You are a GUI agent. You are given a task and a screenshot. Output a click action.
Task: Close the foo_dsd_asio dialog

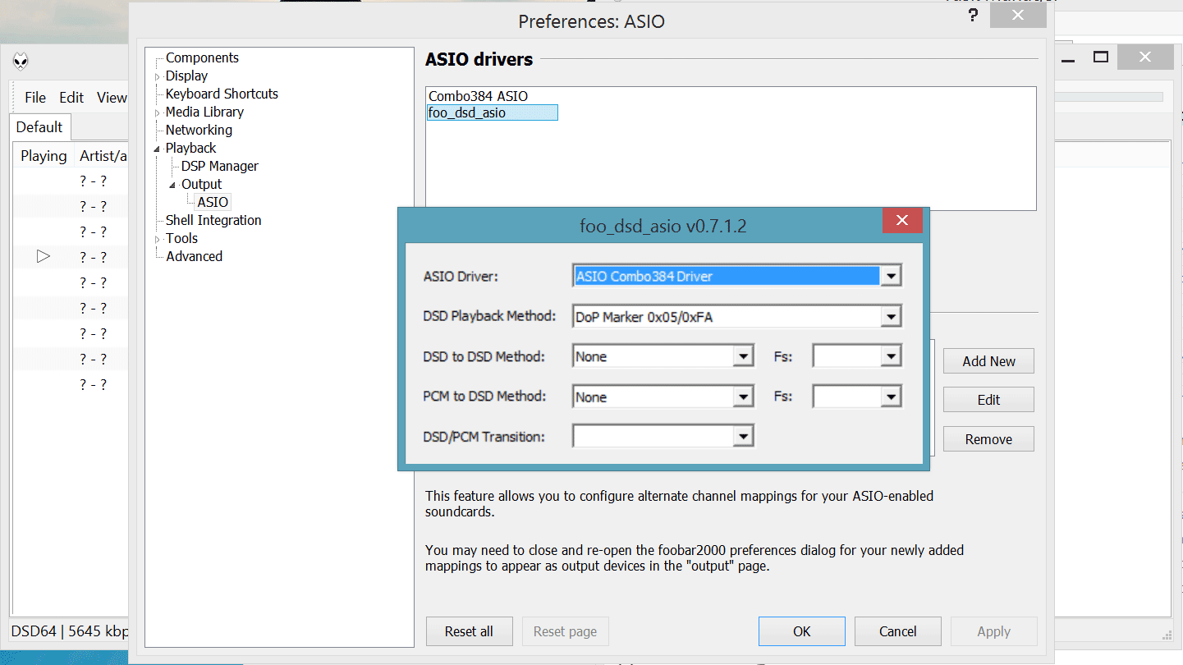(902, 220)
